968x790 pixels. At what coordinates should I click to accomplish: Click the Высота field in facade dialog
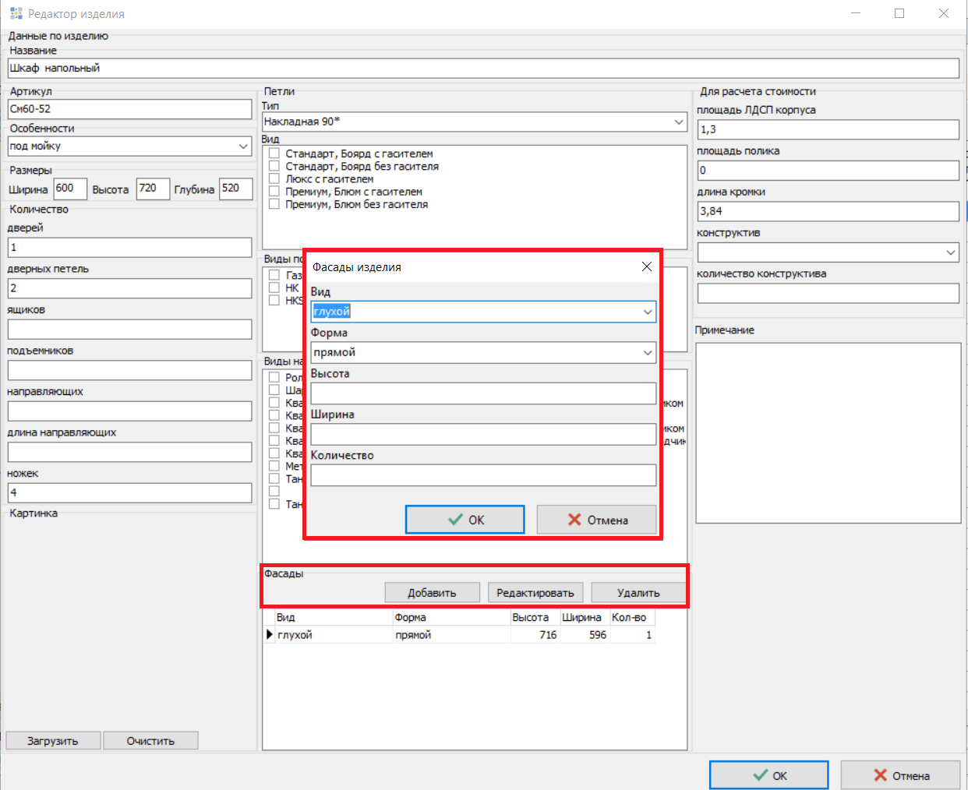tap(482, 393)
